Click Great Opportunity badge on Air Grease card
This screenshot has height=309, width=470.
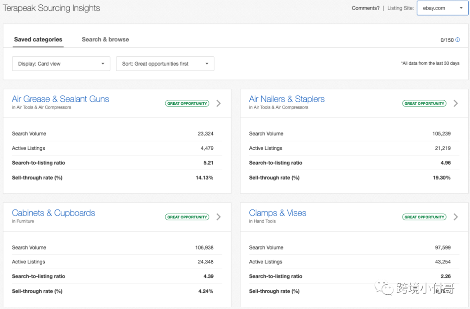tap(187, 103)
